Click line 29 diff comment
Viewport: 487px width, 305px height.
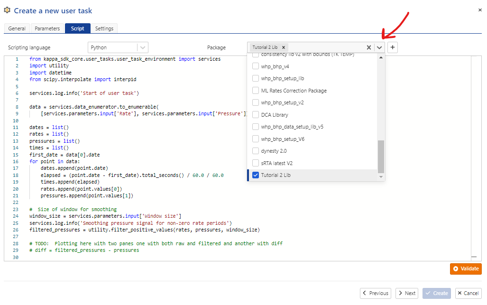[x=84, y=250]
